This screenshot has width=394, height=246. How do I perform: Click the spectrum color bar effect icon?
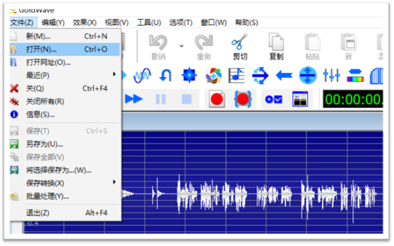tap(355, 76)
